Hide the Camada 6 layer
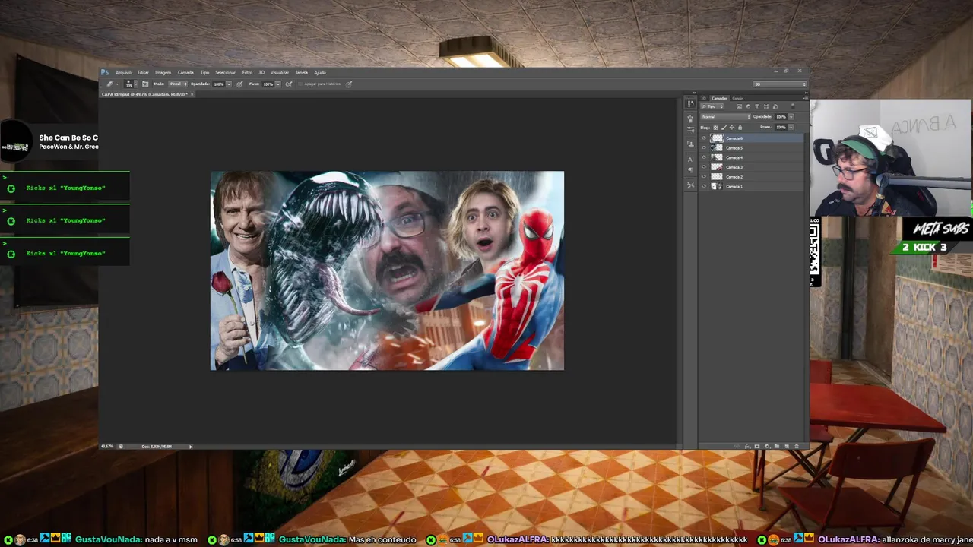 click(704, 138)
